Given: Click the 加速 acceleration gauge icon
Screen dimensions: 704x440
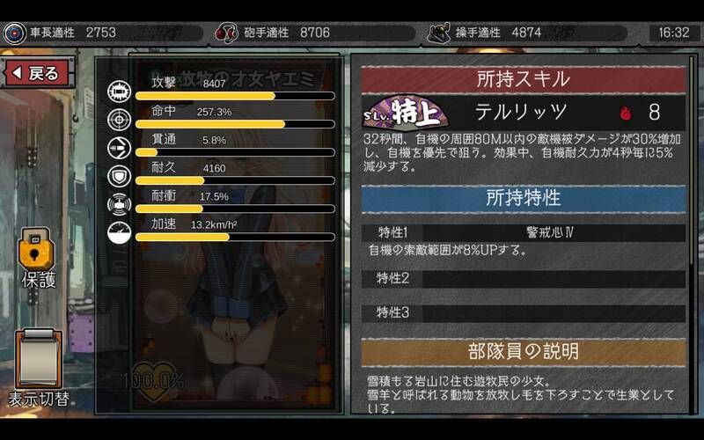Looking at the screenshot, I should tap(120, 232).
